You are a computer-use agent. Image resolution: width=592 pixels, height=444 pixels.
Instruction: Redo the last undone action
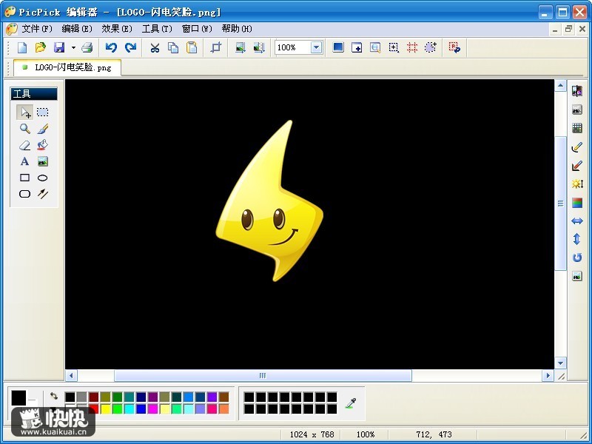point(130,47)
